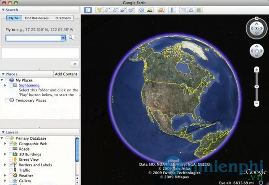Expand the Borders and Labels layer
Image resolution: width=269 pixels, height=185 pixels.
point(5,165)
